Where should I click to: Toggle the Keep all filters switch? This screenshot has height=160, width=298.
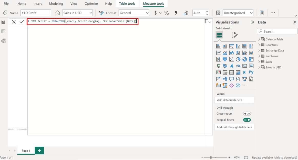pyautogui.click(x=247, y=120)
